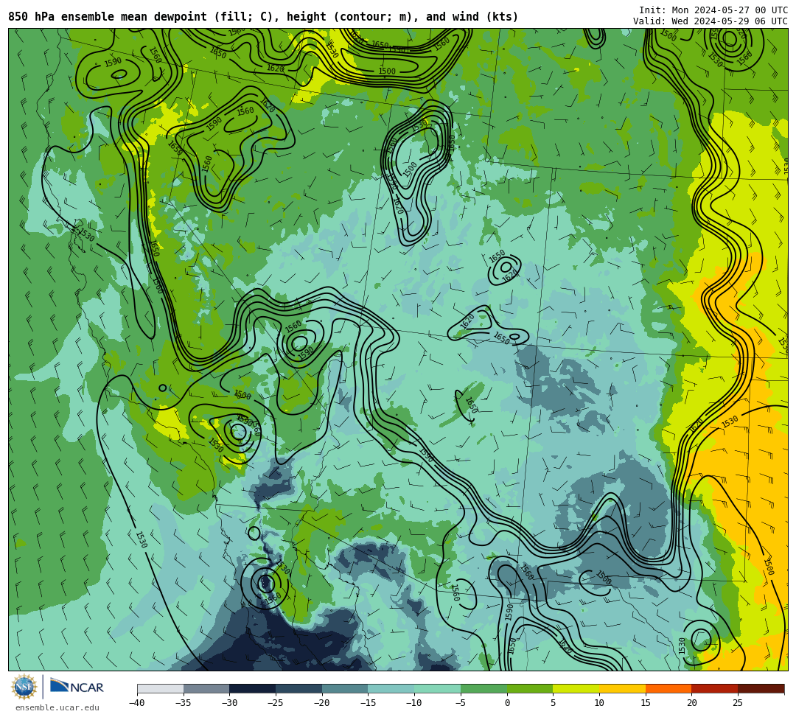Screen dimensions: 796x717
Task: Click the Valid: Wed 2024-05-29 06 UTC text
Action: [711, 21]
